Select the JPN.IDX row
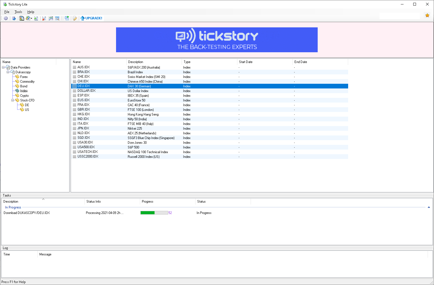The image size is (434, 285). click(210, 129)
